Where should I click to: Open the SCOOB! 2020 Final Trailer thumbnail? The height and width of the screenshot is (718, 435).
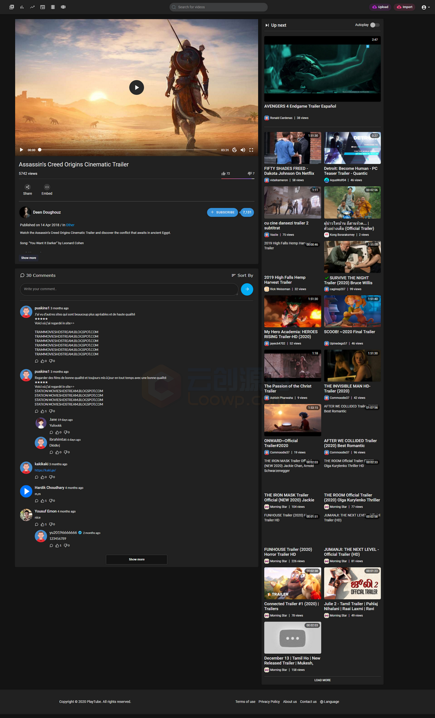coord(352,312)
